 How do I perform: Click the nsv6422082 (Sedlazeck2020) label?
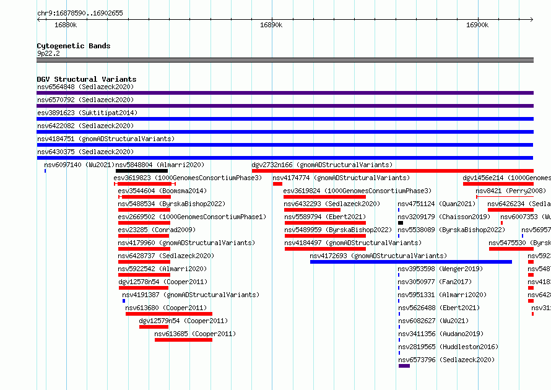pos(85,126)
